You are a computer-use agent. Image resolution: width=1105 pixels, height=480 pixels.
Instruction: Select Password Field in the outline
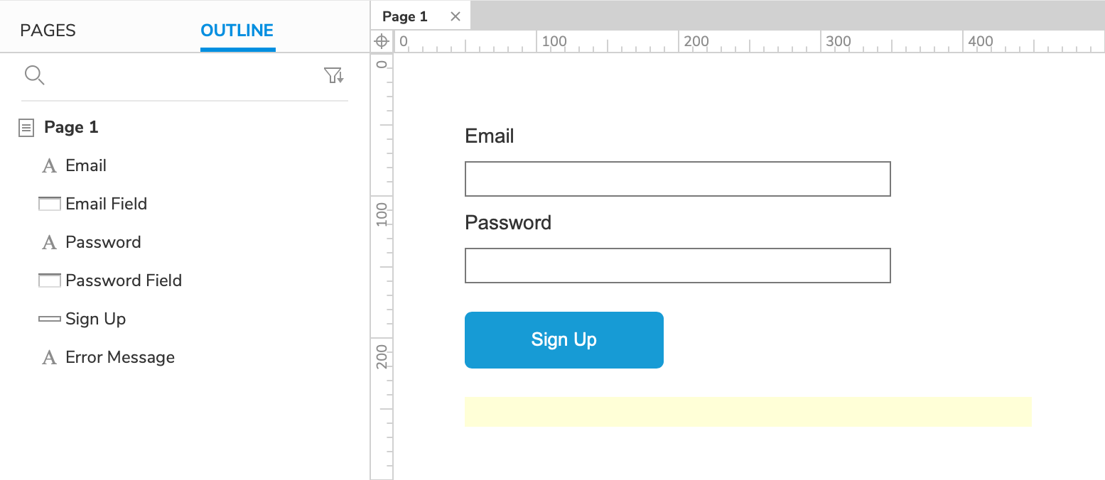pos(124,280)
